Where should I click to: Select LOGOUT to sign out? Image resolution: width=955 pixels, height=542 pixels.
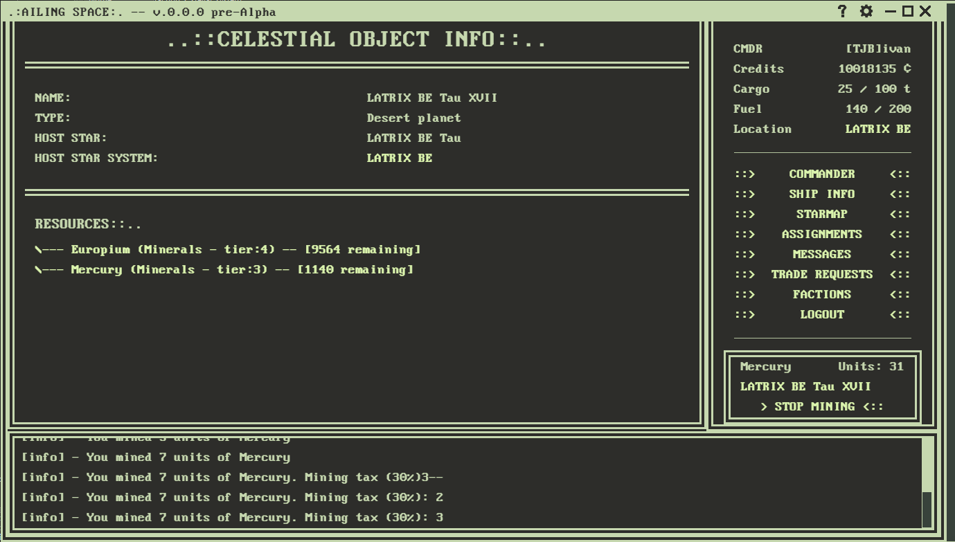coord(821,314)
